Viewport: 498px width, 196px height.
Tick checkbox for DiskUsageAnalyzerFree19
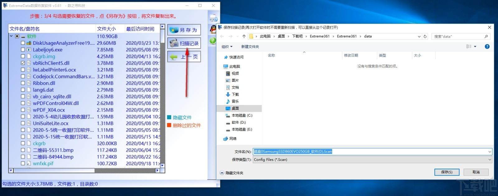(x=23, y=43)
